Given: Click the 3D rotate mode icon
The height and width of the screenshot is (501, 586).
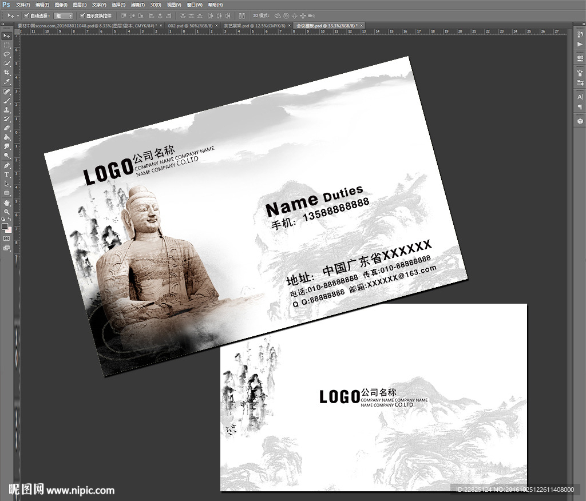Looking at the screenshot, I should [278, 15].
